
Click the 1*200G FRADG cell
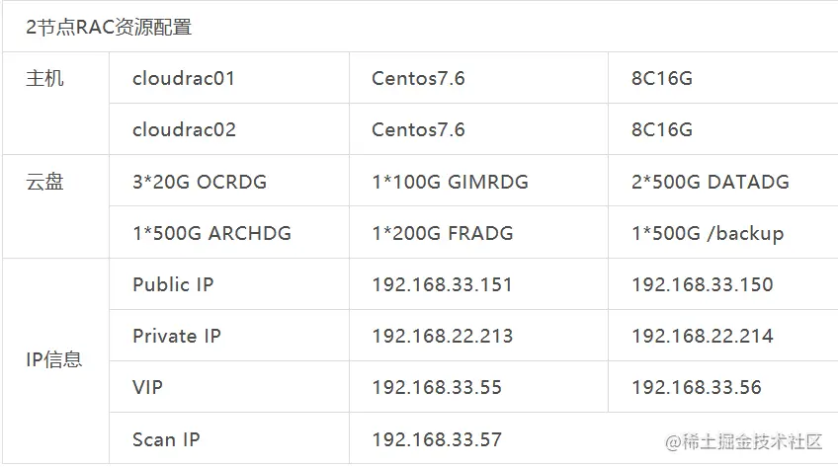(479, 233)
